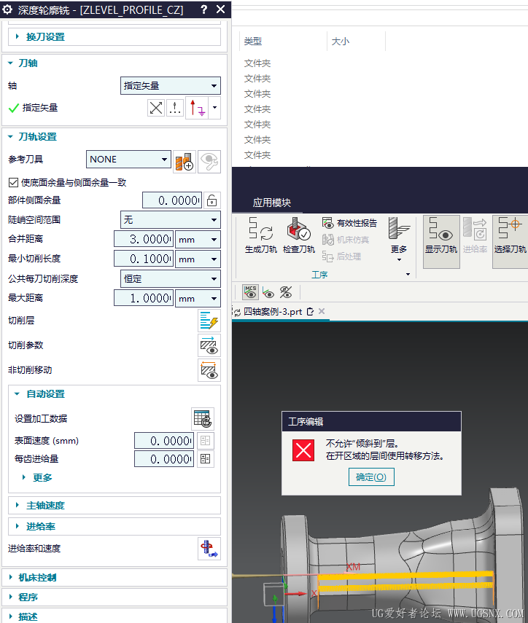Open the Cutting Parameters (切削参数) icon
Viewport: 528px width, 623px height.
click(x=209, y=345)
